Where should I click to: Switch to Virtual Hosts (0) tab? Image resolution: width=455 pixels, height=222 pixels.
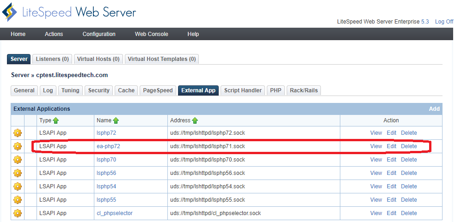pyautogui.click(x=98, y=59)
